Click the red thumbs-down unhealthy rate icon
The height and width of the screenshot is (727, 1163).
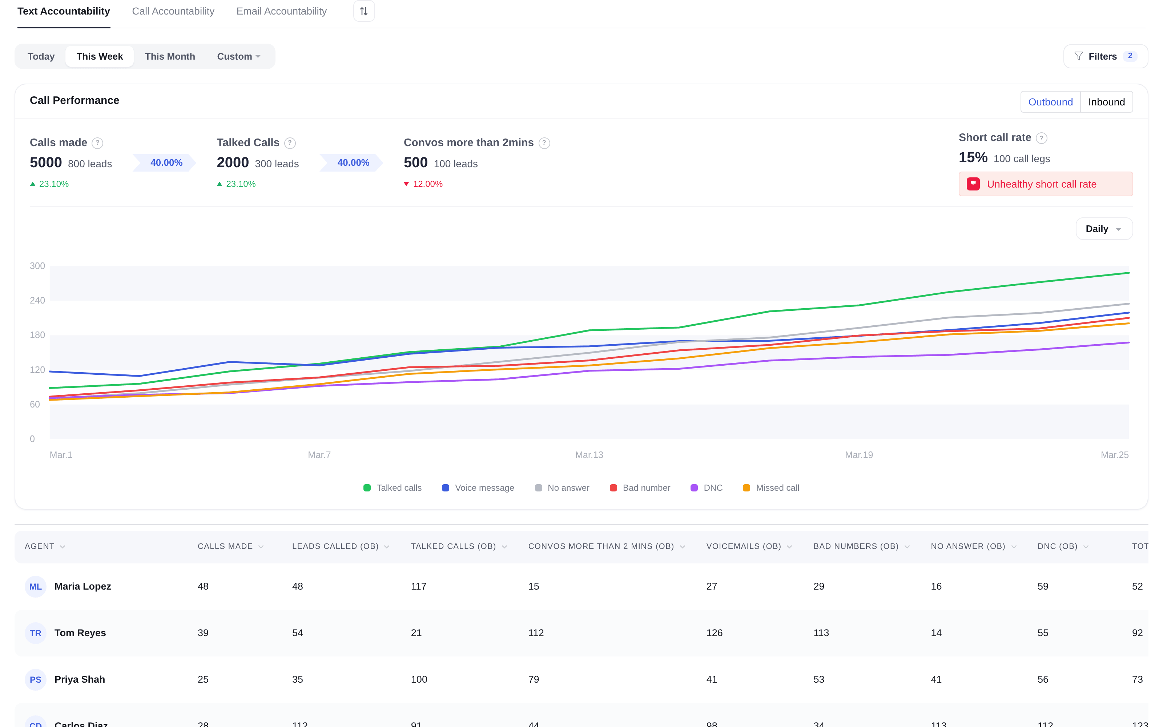(x=973, y=184)
